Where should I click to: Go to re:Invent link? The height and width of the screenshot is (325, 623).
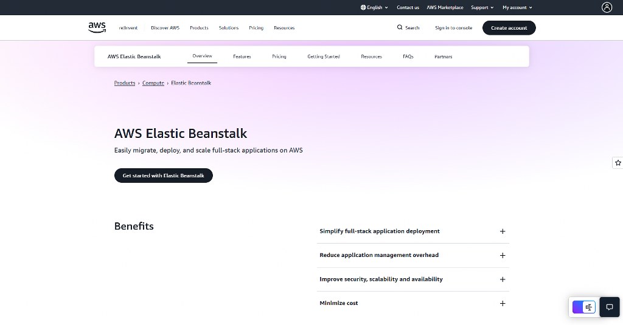point(128,28)
